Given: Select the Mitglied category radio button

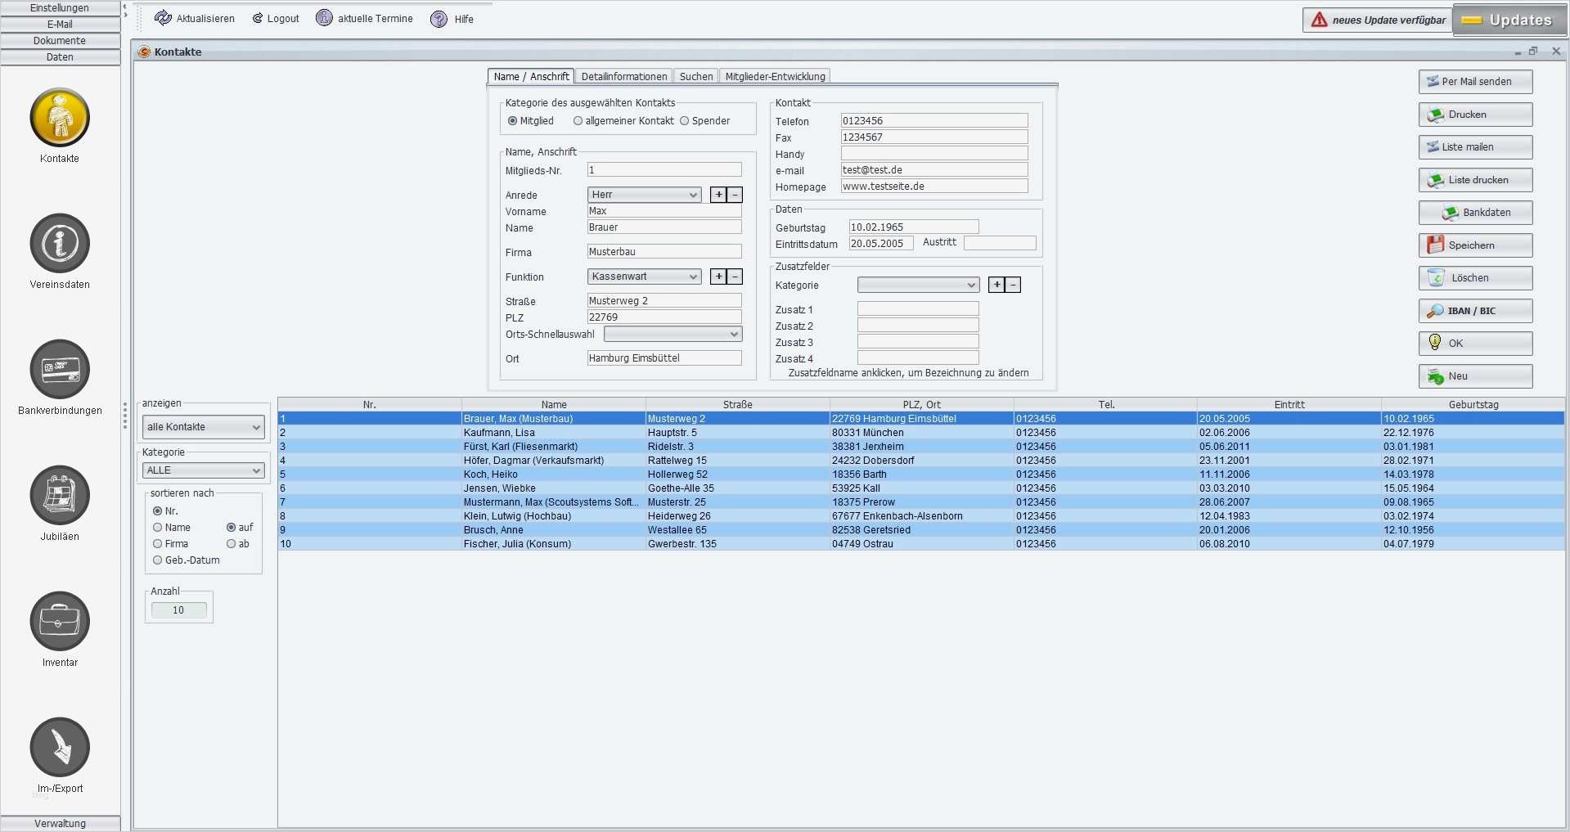Looking at the screenshot, I should [x=513, y=121].
